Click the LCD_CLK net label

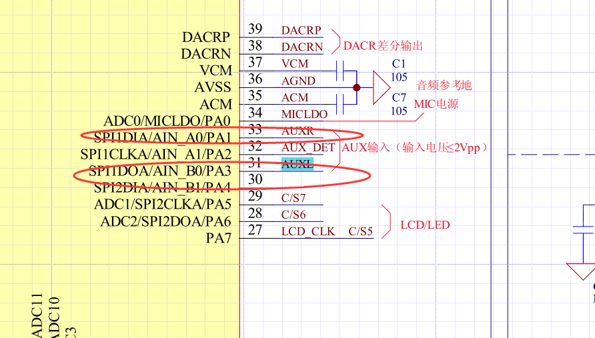point(308,231)
